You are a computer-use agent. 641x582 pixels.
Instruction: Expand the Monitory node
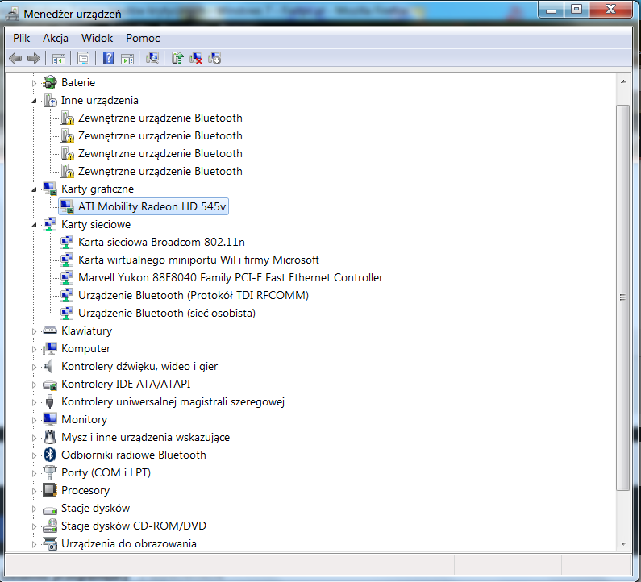pos(35,420)
